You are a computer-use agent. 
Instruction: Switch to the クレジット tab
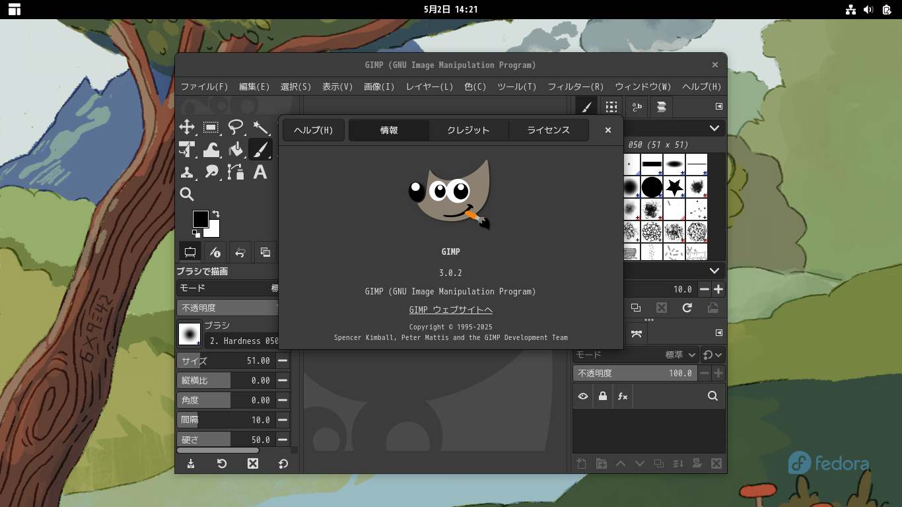(x=468, y=130)
